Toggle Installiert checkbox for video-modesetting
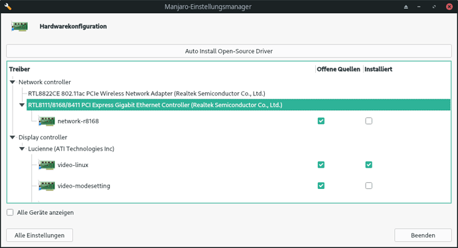 (368, 186)
